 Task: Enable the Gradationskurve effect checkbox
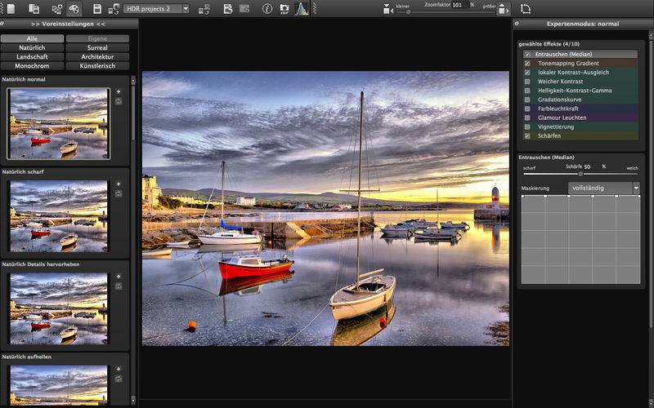[527, 100]
